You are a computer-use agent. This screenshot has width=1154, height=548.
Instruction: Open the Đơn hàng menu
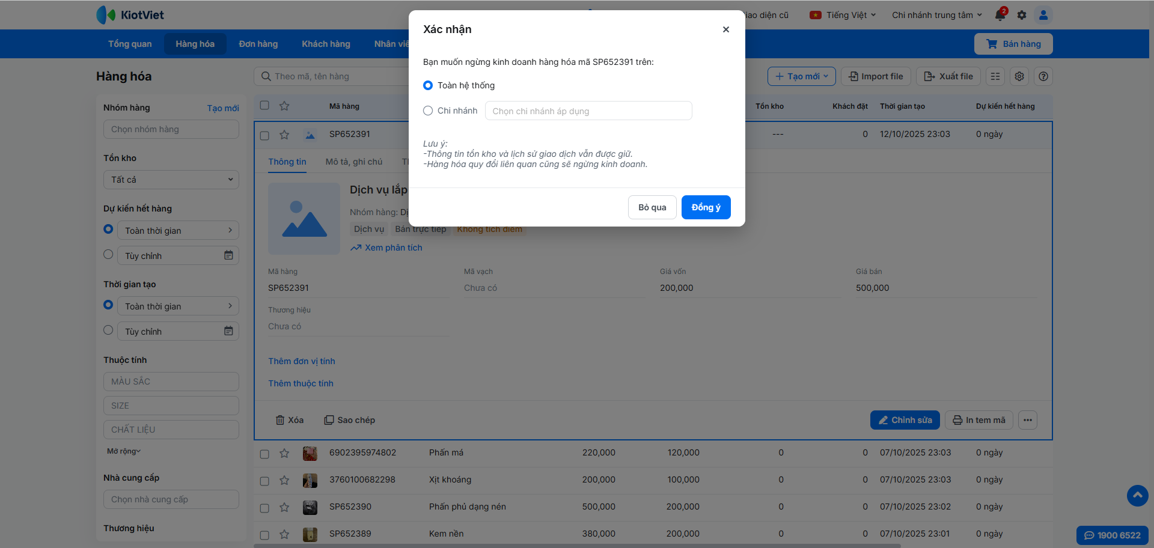258,44
